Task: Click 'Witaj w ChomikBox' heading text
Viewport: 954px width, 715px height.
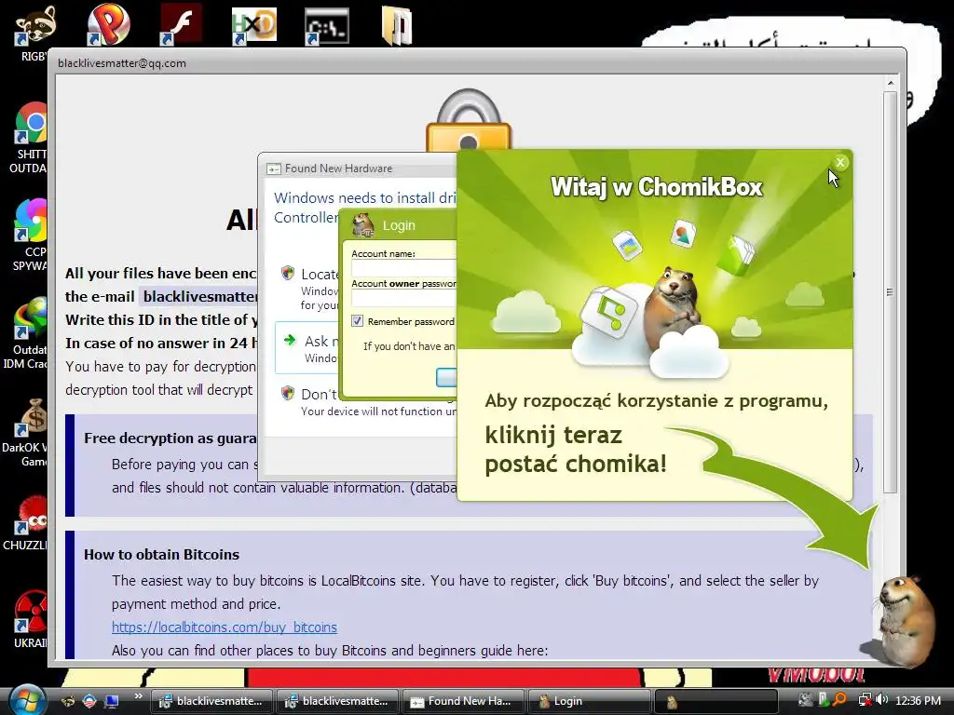Action: coord(657,186)
